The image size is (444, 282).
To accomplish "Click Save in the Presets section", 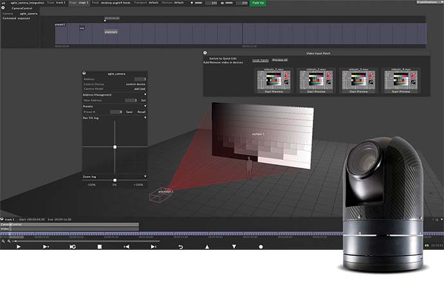I will [x=129, y=112].
